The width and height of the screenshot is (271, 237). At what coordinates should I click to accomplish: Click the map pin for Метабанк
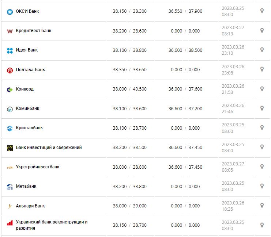tap(262, 186)
